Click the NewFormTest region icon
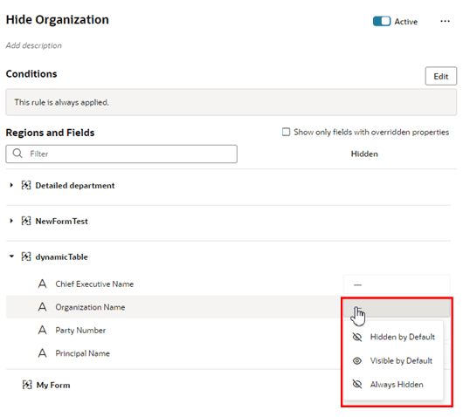 26,221
